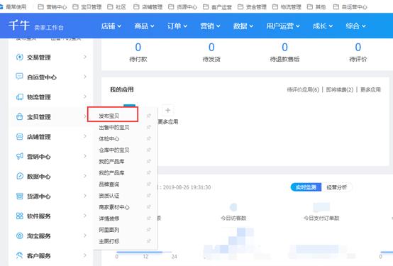Screen dimensions: 393x266
Task: Click the 今日访客数 metric
Action: coord(233,218)
